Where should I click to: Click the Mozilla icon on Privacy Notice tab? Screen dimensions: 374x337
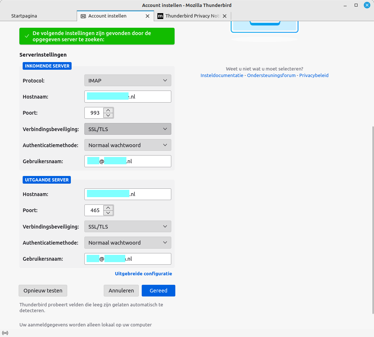pyautogui.click(x=160, y=16)
